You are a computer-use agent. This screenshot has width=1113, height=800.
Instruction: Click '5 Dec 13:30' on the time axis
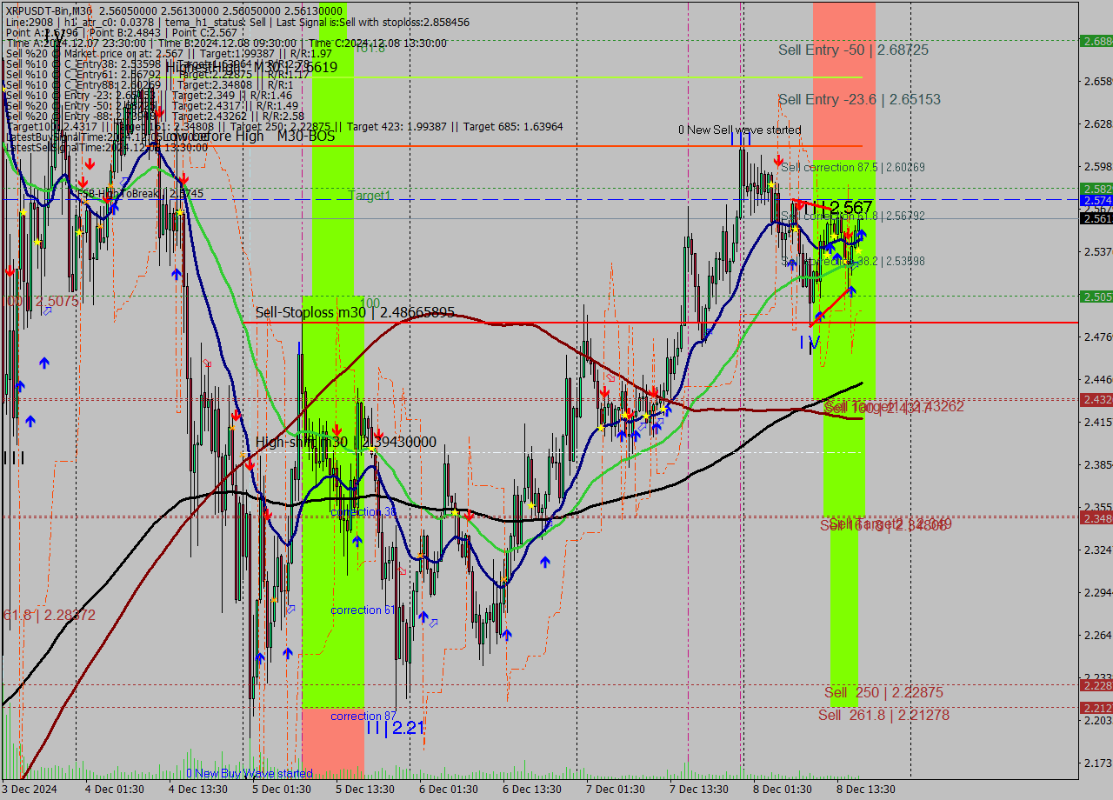(365, 790)
